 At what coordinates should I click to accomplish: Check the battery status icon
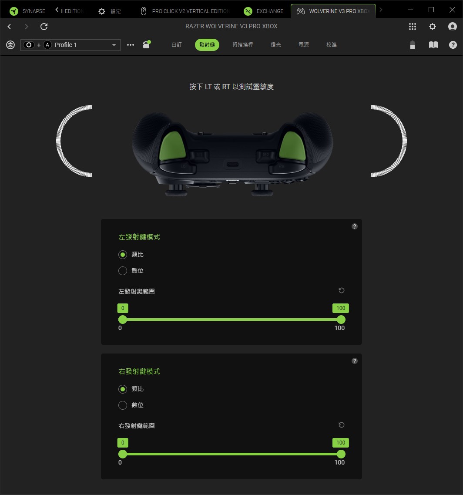click(412, 45)
